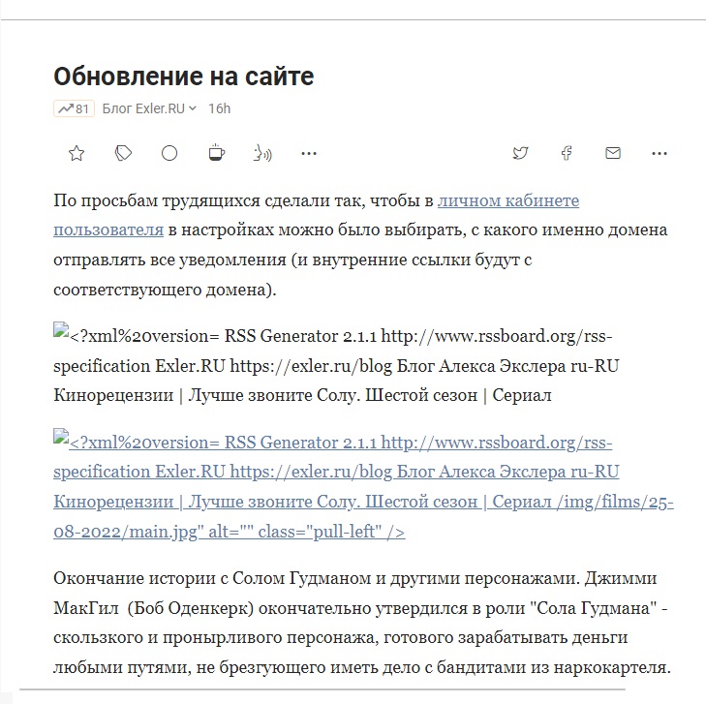The height and width of the screenshot is (704, 706).
Task: Save article to read later (cup icon)
Action: [216, 153]
